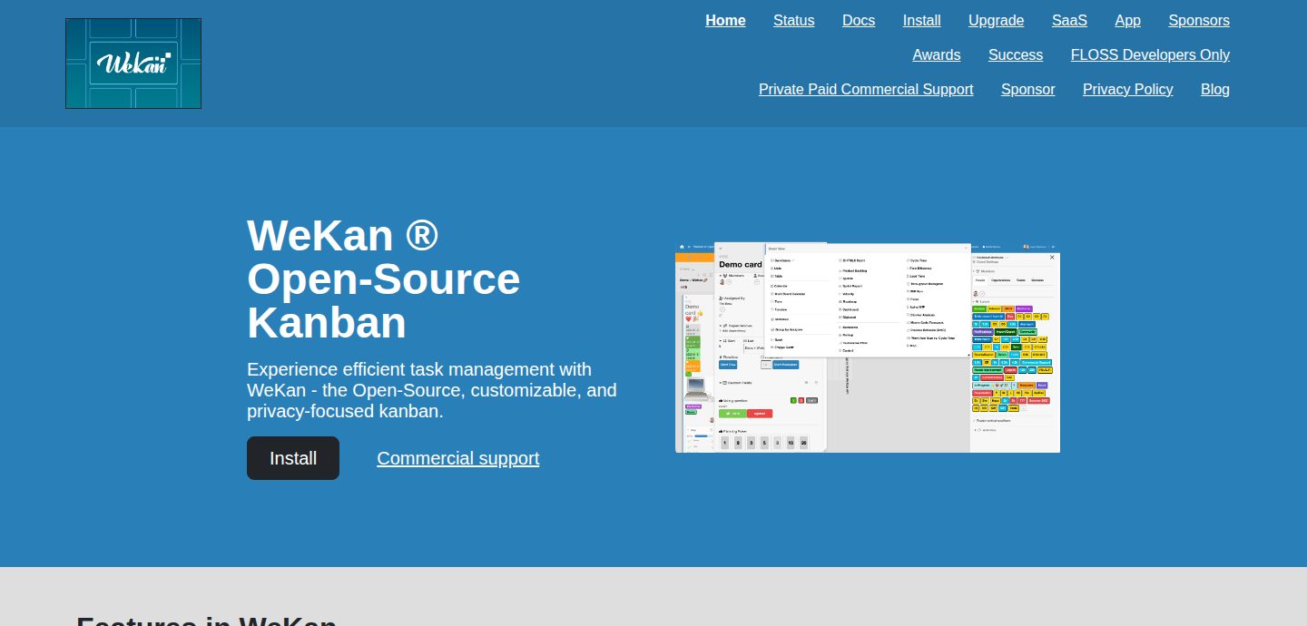The height and width of the screenshot is (626, 1307).
Task: Go to the Status page
Action: [x=794, y=20]
